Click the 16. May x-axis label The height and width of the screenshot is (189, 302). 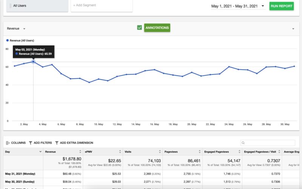(x=154, y=124)
